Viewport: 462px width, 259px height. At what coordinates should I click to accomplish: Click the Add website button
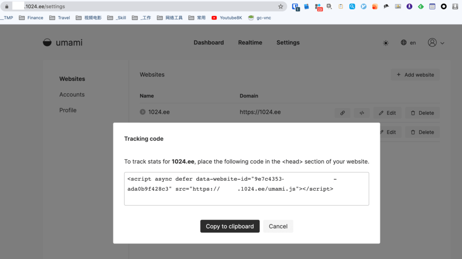coord(415,75)
